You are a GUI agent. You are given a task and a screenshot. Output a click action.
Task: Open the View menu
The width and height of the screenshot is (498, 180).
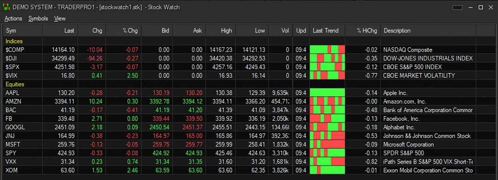point(60,18)
